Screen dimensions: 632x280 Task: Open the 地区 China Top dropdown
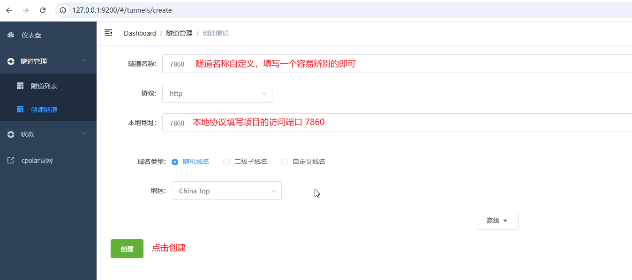[x=226, y=191]
